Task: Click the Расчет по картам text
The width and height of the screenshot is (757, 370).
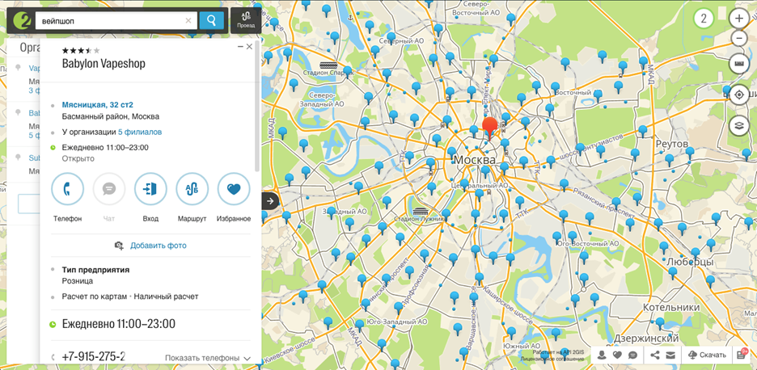Action: tap(95, 296)
